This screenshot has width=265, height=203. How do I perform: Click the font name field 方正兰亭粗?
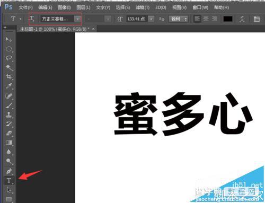(x=57, y=19)
